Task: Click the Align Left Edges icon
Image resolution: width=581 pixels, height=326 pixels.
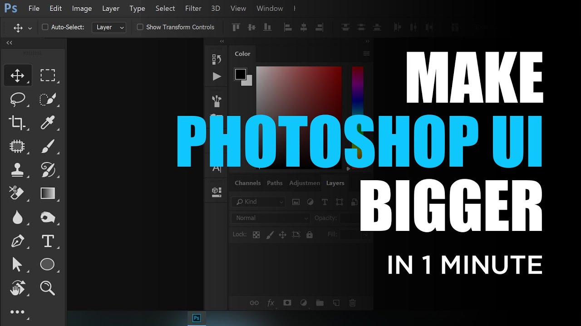Action: click(288, 27)
